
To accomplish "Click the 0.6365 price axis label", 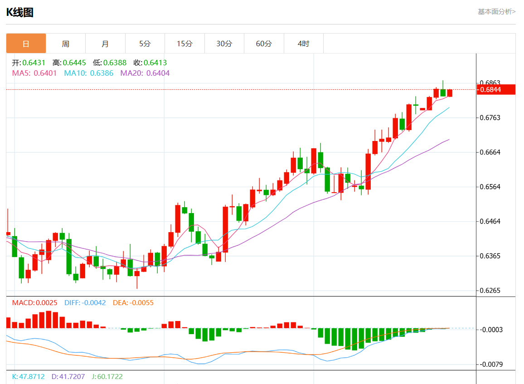I will point(490,256).
